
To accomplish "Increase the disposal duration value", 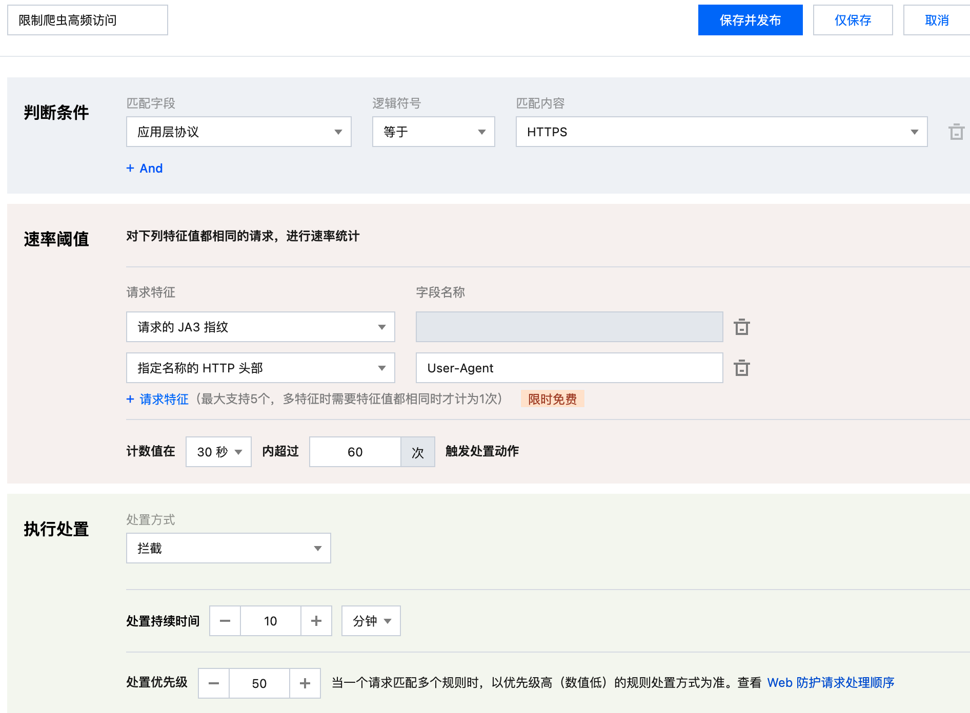I will [316, 621].
